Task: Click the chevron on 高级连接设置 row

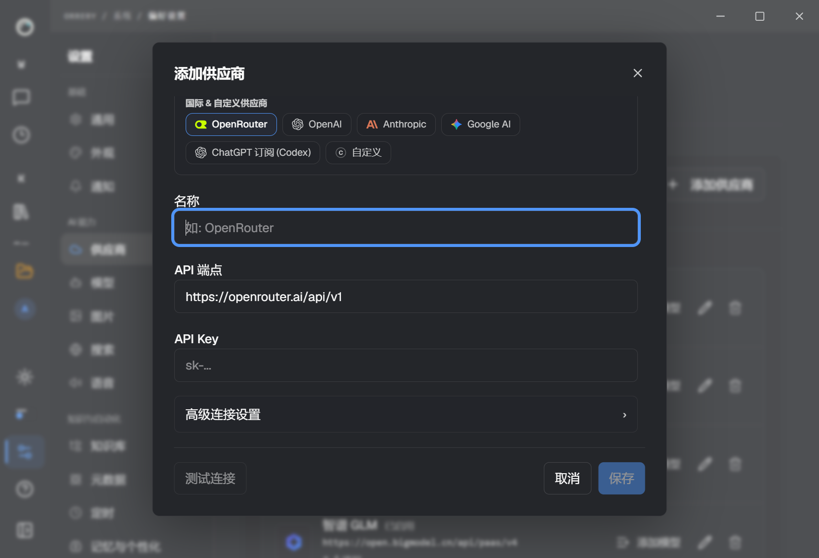Action: pyautogui.click(x=624, y=415)
